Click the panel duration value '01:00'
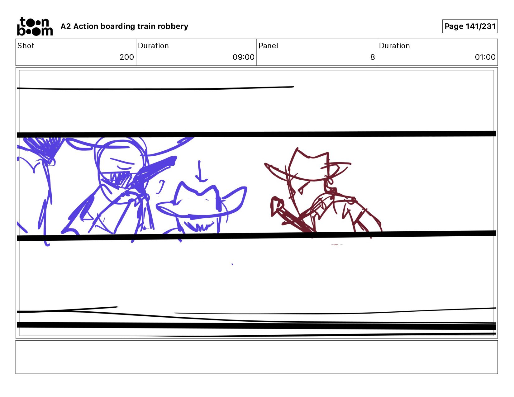 [485, 57]
